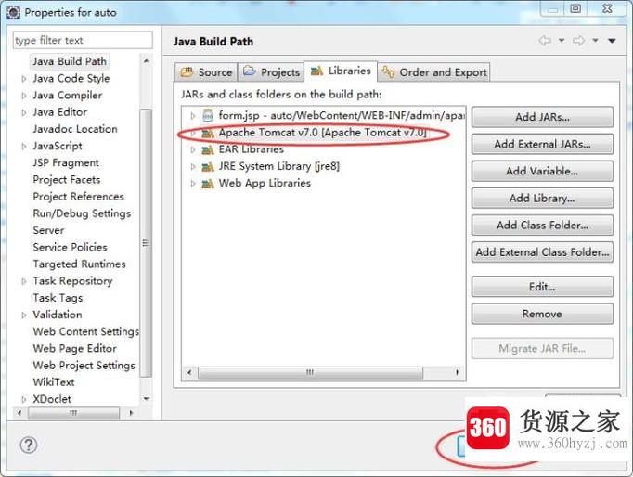Image resolution: width=633 pixels, height=477 pixels.
Task: Switch to the Source tab
Action: (x=207, y=72)
